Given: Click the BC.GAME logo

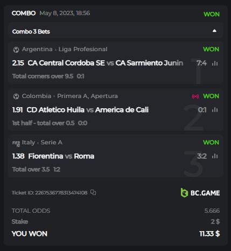Looking at the screenshot, I should pyautogui.click(x=200, y=193).
